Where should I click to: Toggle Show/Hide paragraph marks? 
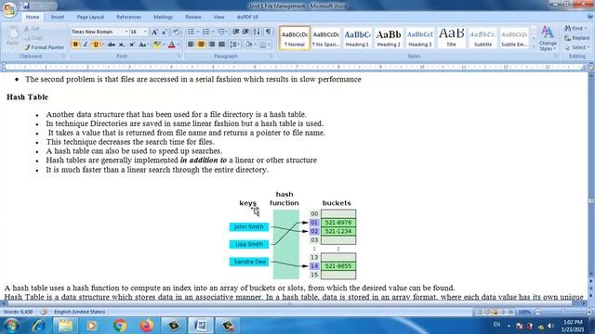pyautogui.click(x=269, y=32)
